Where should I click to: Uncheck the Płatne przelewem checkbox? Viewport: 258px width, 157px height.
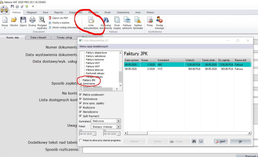80,95
